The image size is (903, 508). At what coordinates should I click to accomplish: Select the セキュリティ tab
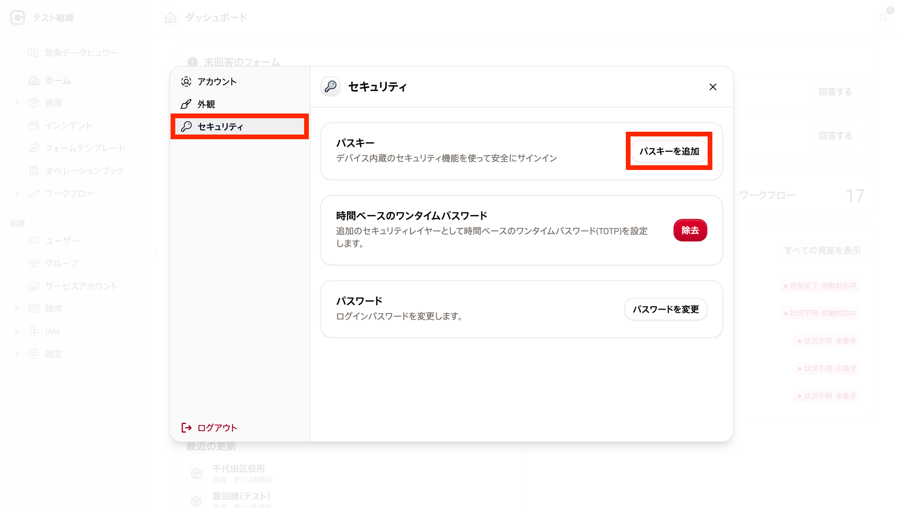tap(240, 127)
